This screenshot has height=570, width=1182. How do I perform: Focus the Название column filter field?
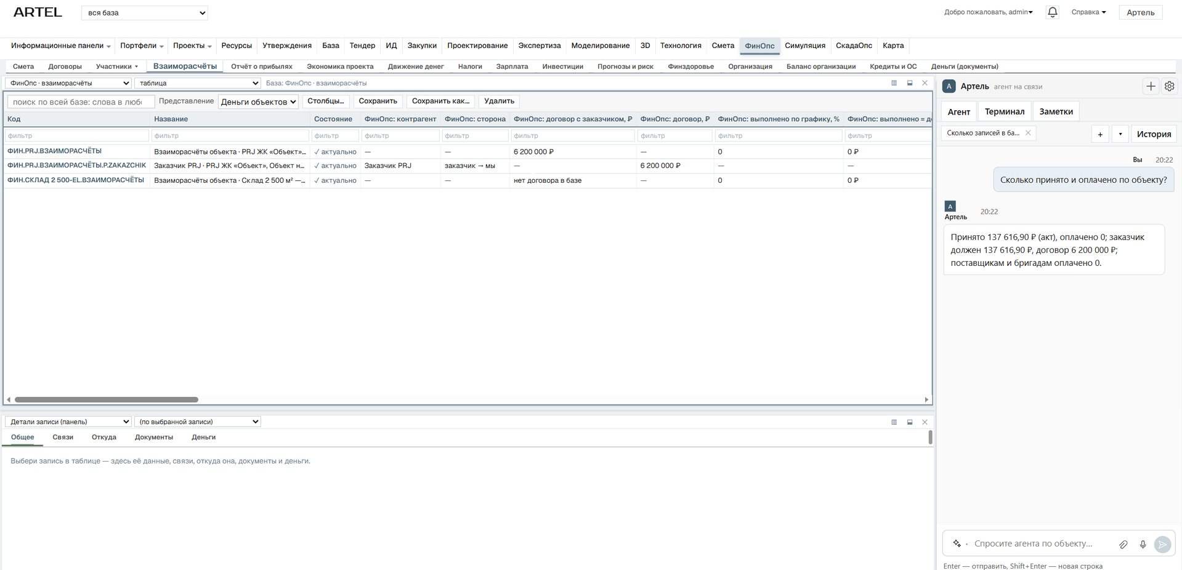pyautogui.click(x=230, y=135)
